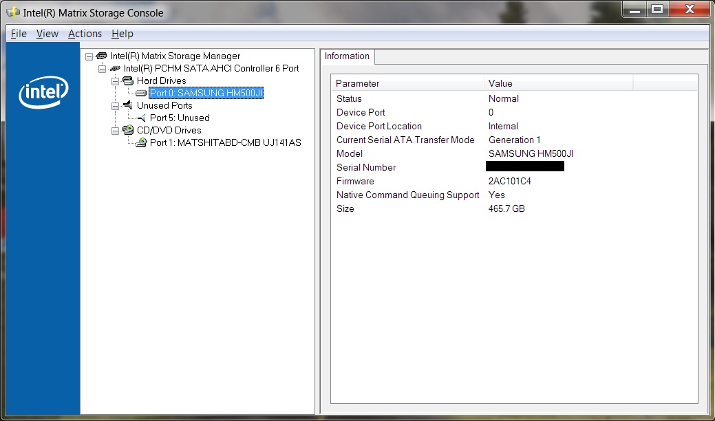Click the Device Port parameter
Viewport: 715px width, 421px height.
coord(361,112)
